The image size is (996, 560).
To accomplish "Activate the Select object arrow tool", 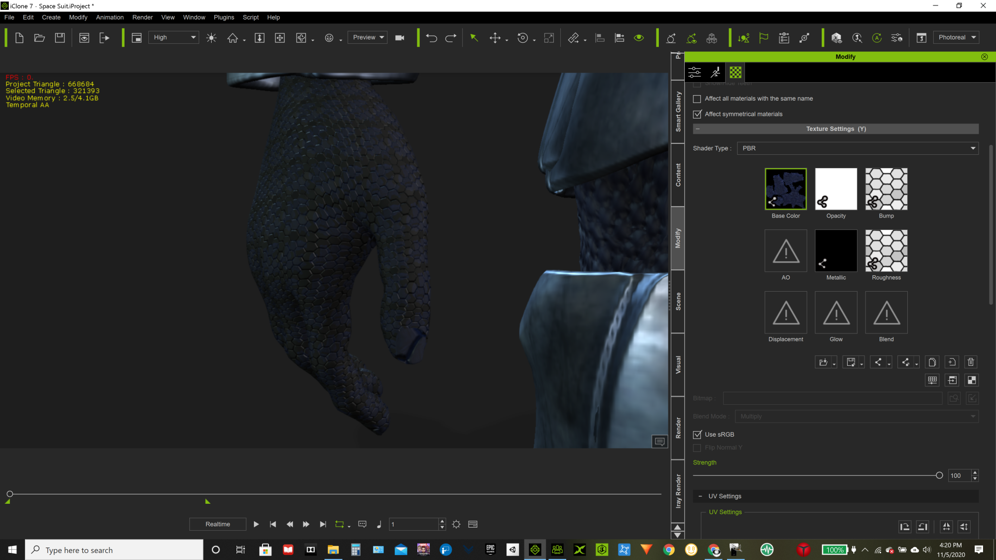I will (x=474, y=38).
